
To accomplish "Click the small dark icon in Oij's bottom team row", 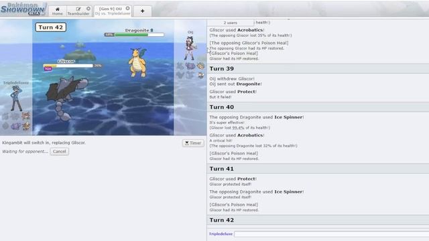I will click(x=201, y=75).
